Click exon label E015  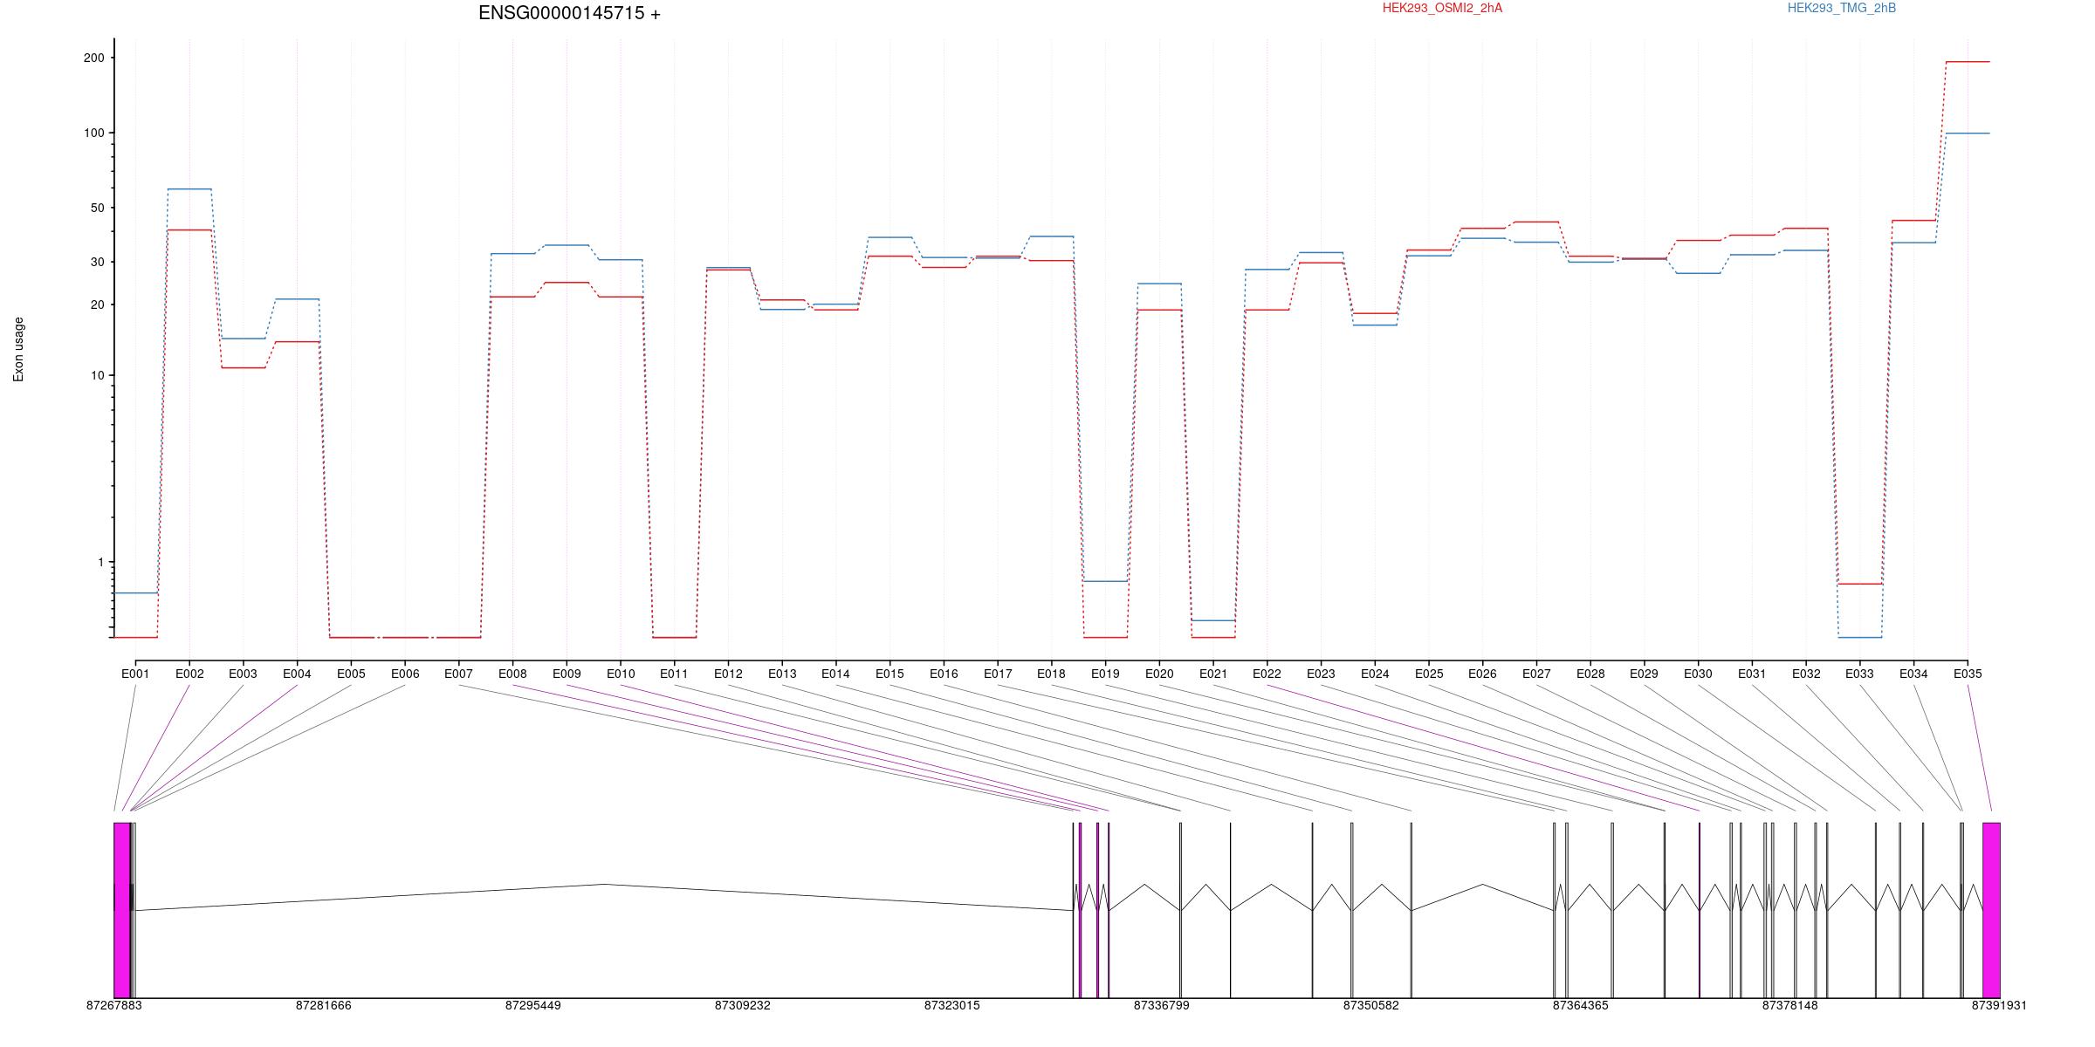(x=890, y=674)
